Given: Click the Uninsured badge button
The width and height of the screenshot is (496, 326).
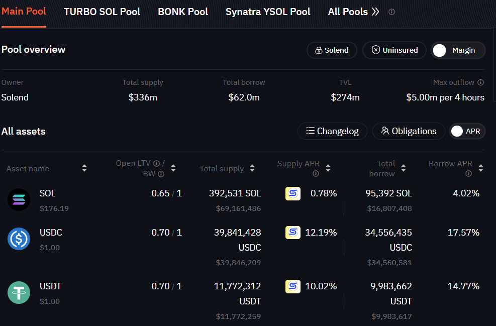Looking at the screenshot, I should click(x=394, y=50).
